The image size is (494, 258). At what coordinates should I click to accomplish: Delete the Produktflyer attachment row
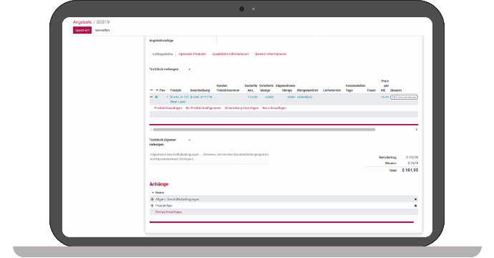coord(415,206)
